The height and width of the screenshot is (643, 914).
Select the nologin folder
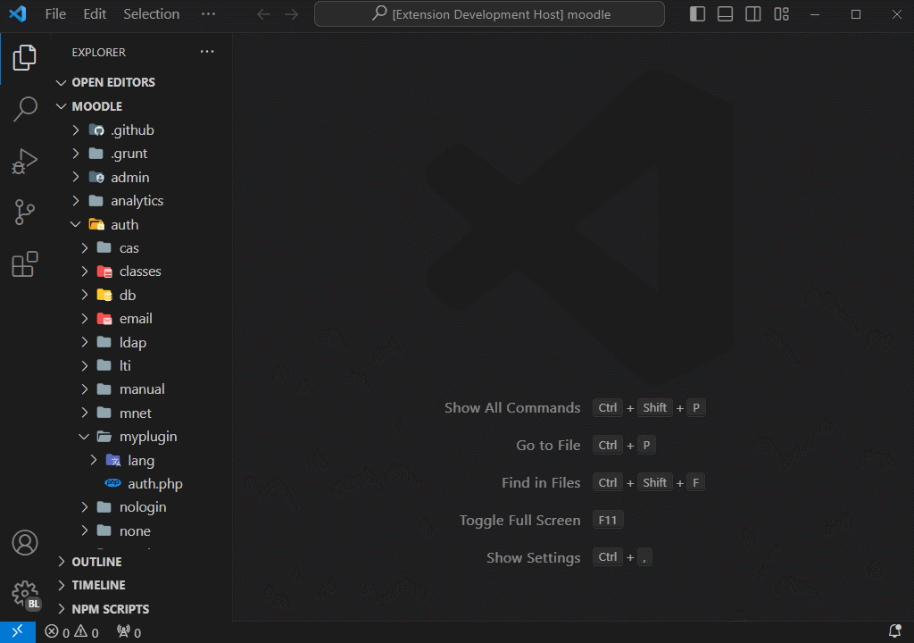click(x=142, y=507)
